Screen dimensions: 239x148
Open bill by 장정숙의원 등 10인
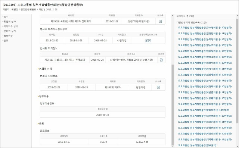click(x=205, y=57)
